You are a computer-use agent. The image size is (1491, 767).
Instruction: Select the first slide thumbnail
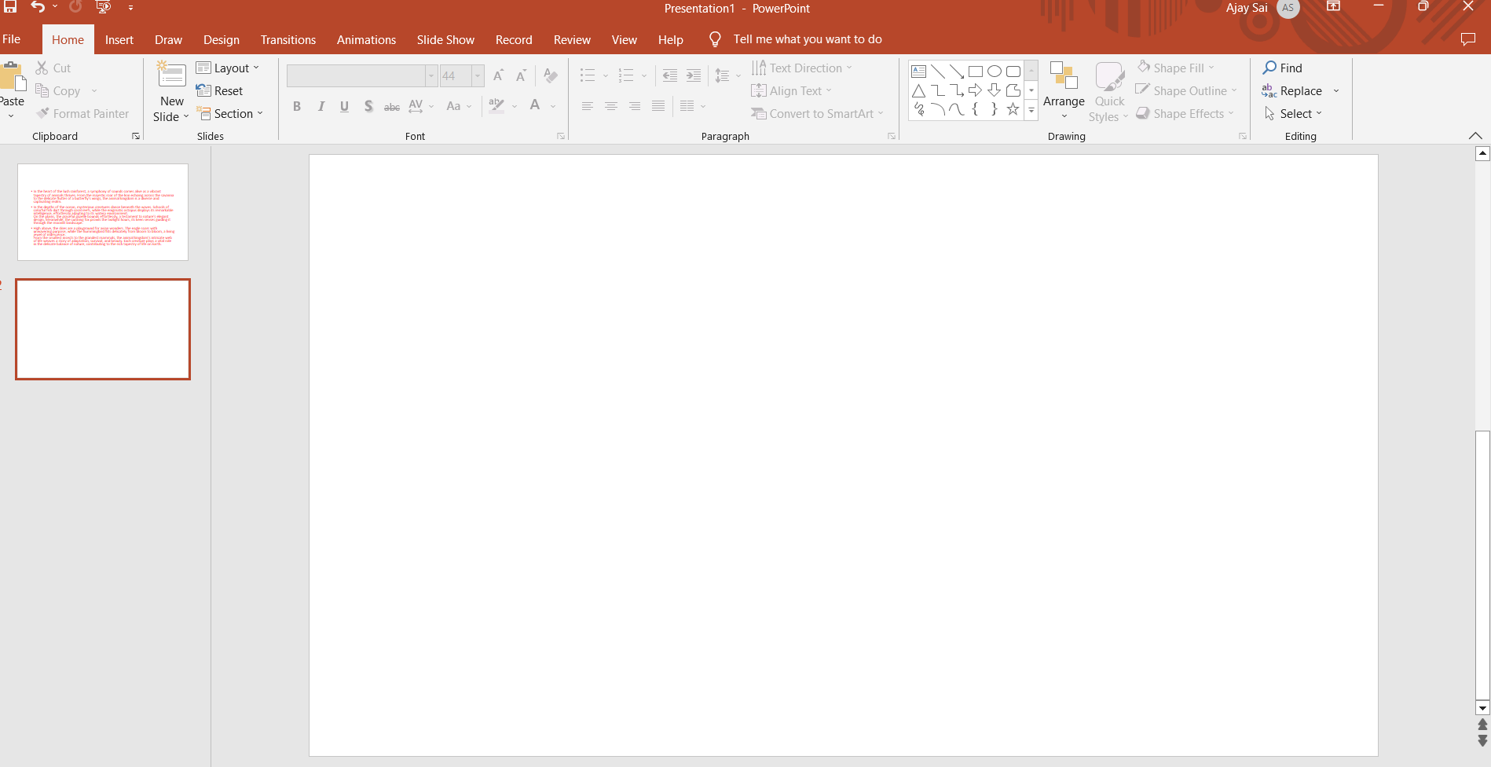103,212
